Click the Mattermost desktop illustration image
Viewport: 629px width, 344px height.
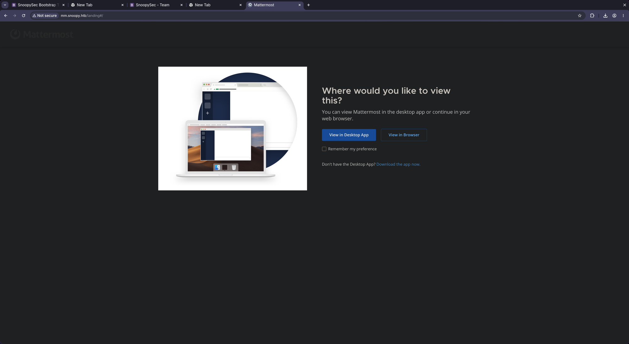tap(232, 128)
